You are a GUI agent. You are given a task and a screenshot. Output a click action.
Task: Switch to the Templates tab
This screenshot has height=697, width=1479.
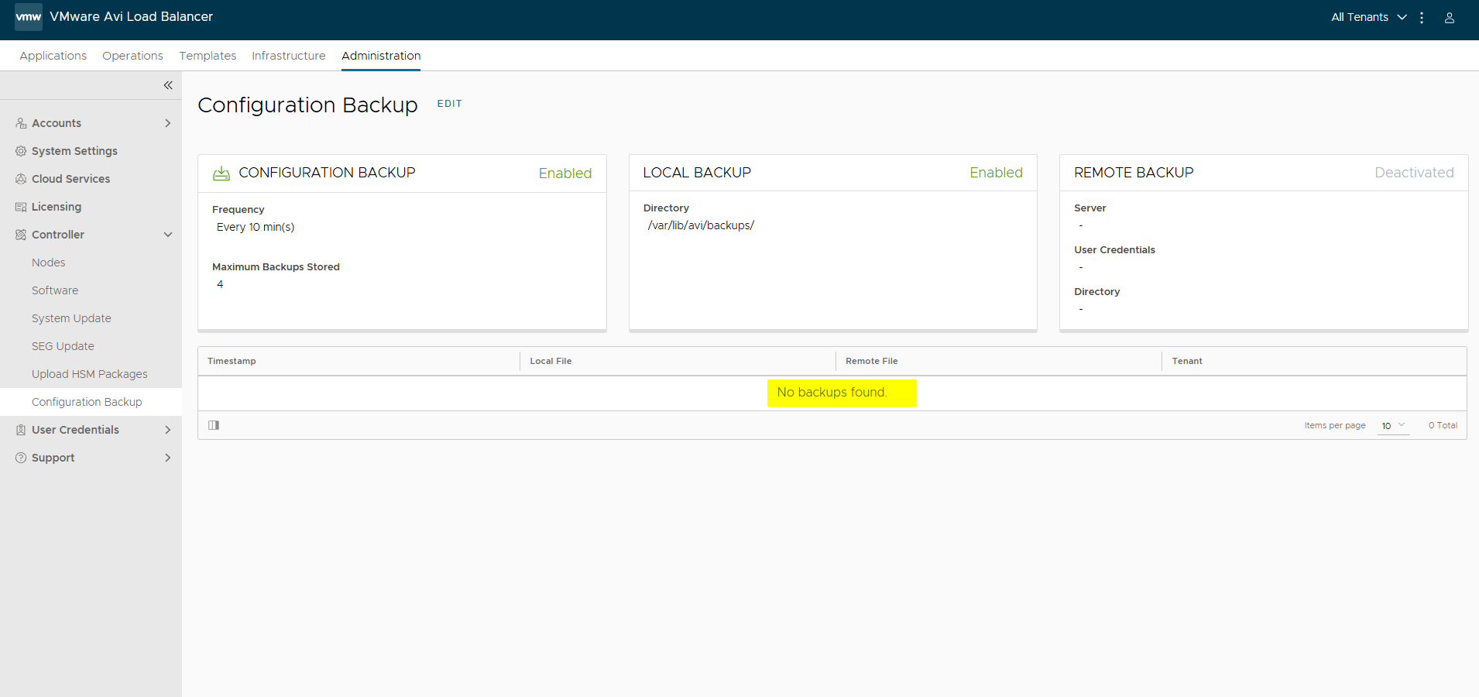[208, 56]
